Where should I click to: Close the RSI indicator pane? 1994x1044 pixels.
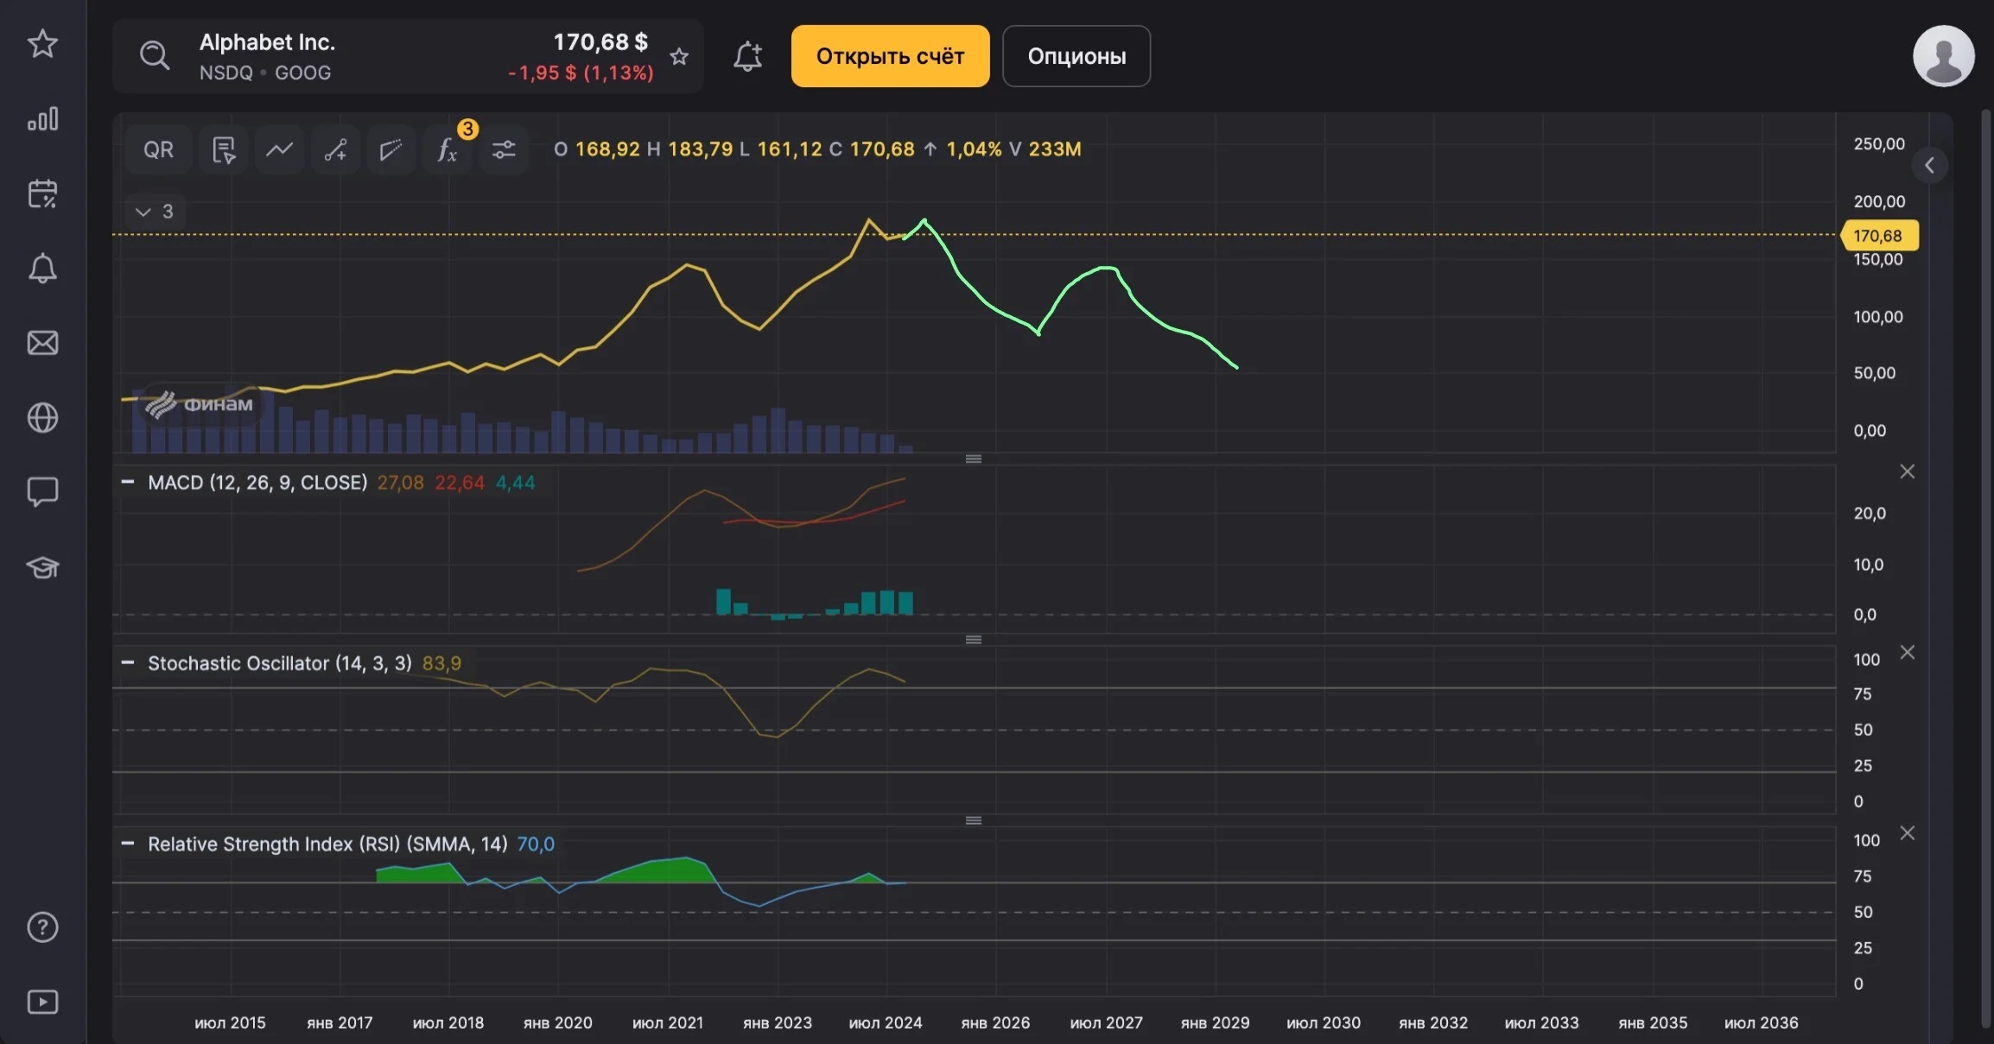[x=1908, y=832]
